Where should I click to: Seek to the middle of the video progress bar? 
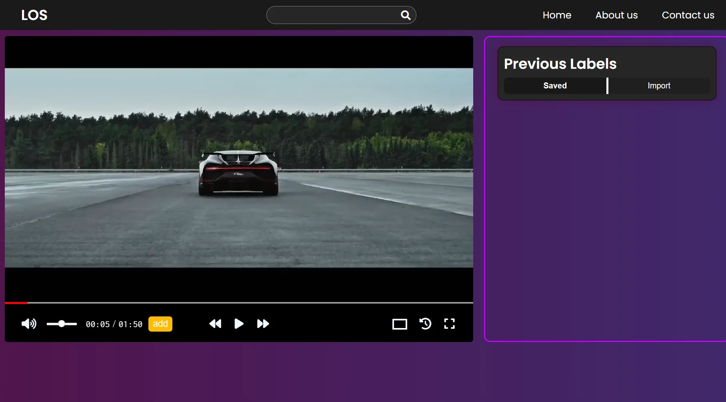(x=239, y=303)
